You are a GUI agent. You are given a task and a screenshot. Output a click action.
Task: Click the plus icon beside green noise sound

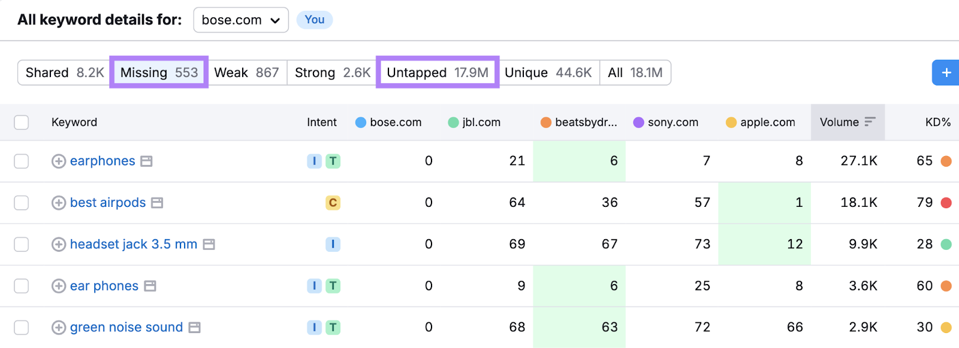coord(58,328)
